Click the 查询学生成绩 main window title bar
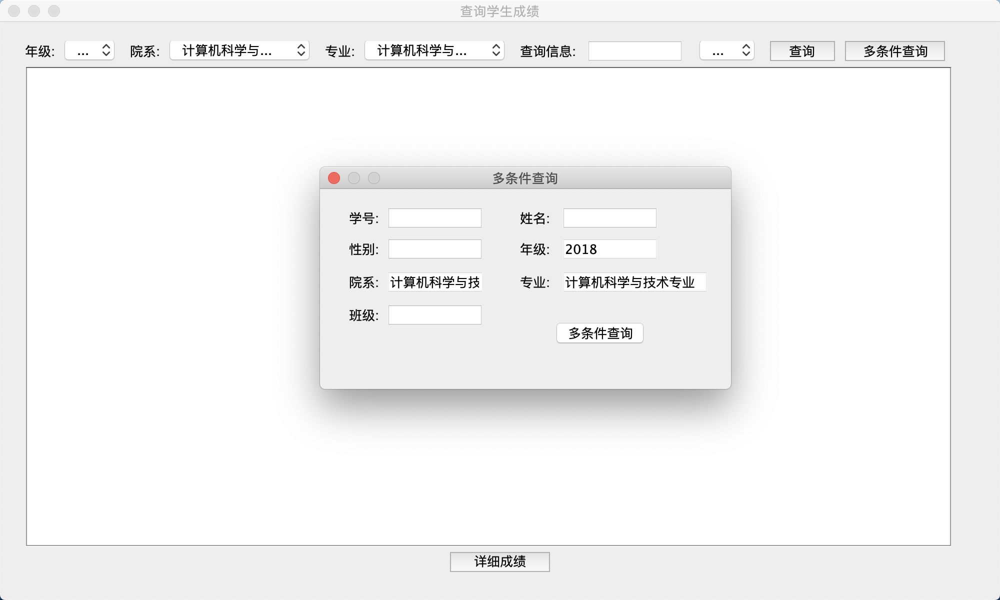 (499, 10)
